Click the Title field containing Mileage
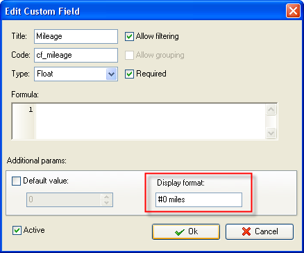The width and height of the screenshot is (304, 253). tap(76, 36)
